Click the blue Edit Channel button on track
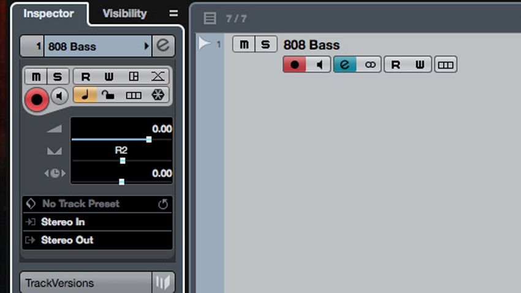Image resolution: width=521 pixels, height=293 pixels. coord(345,64)
